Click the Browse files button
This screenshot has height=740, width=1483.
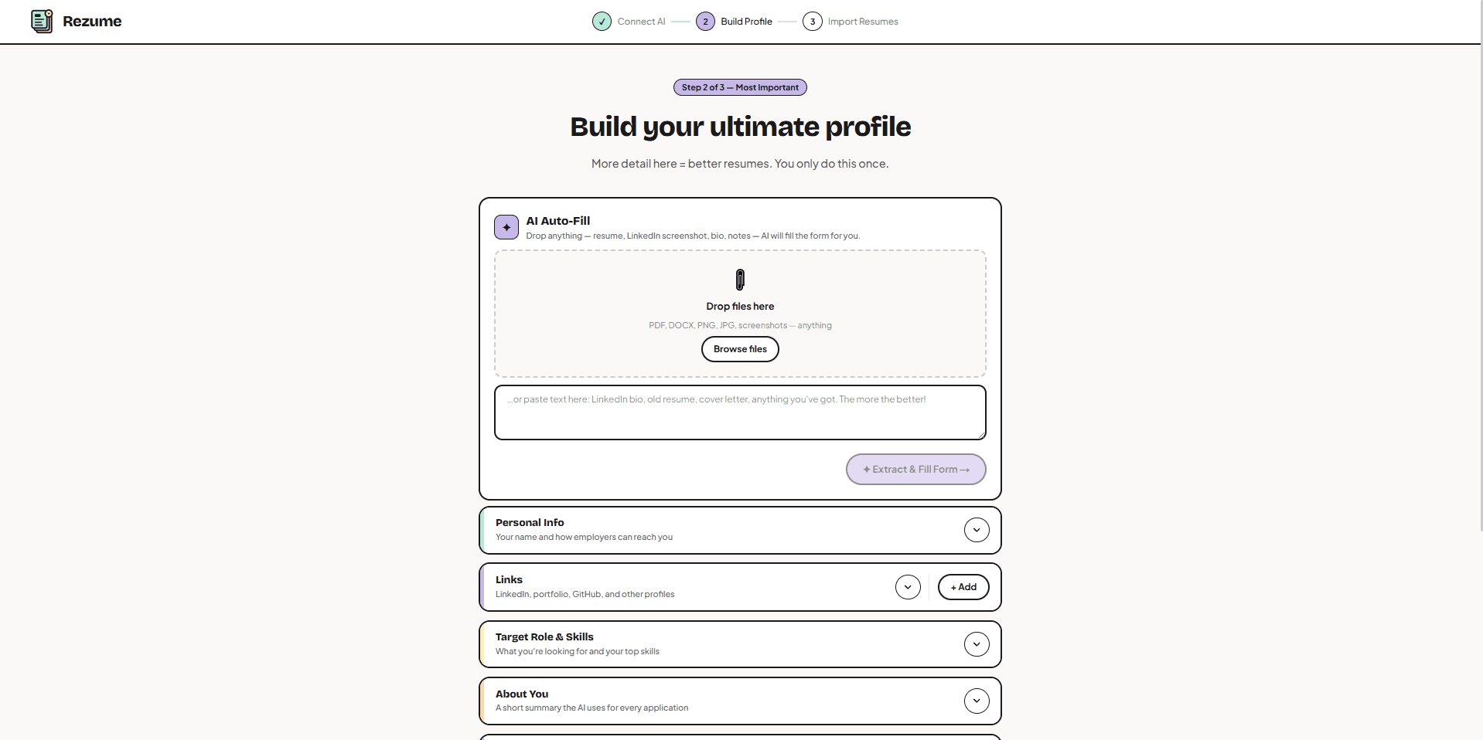(740, 349)
